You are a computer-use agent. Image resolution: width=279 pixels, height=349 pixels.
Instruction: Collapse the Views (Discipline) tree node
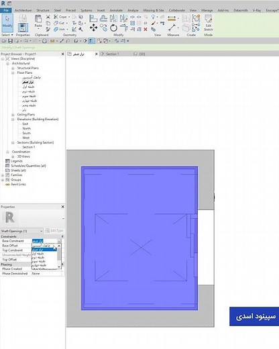coord(3,59)
